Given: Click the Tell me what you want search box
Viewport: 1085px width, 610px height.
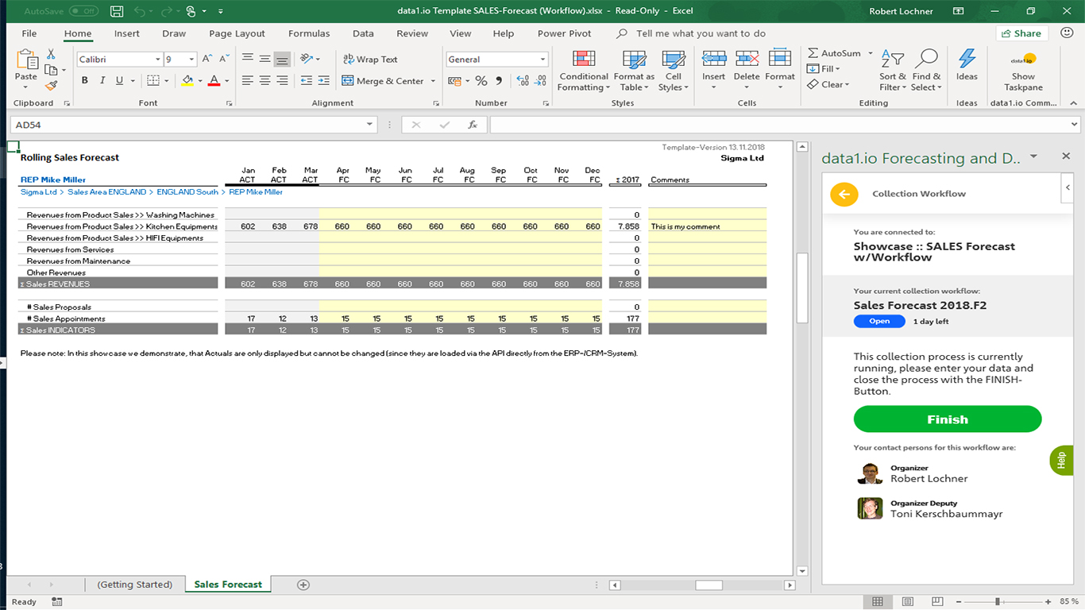Looking at the screenshot, I should [701, 33].
